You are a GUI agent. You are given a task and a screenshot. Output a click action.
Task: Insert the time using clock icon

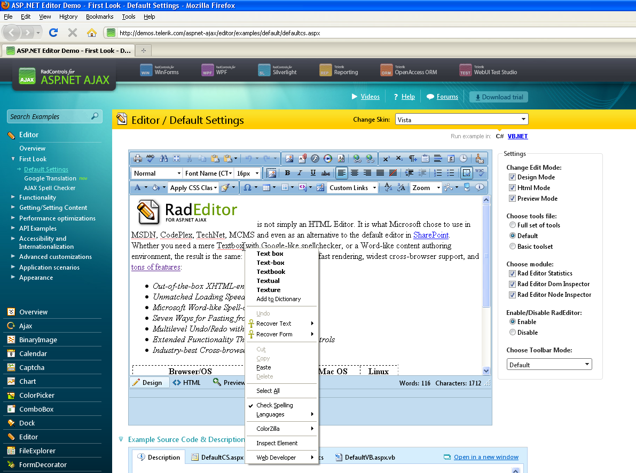463,159
